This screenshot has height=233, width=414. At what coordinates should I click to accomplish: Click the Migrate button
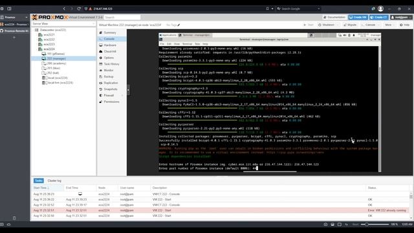(350, 25)
